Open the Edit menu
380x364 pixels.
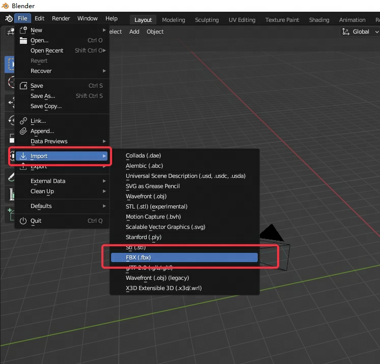click(x=39, y=18)
